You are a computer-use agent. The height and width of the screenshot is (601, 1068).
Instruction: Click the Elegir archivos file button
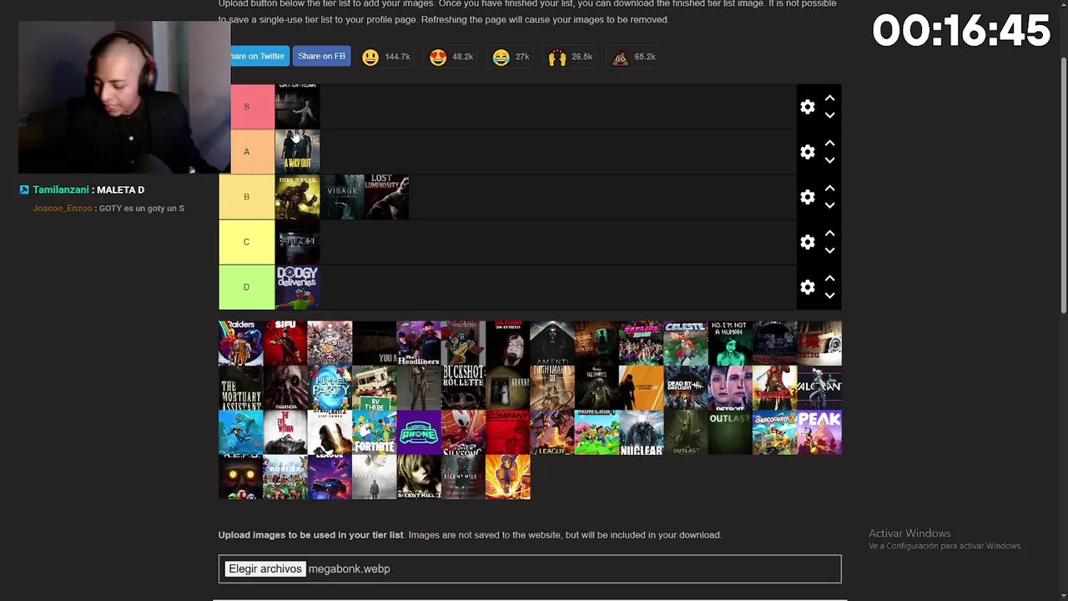(x=265, y=568)
